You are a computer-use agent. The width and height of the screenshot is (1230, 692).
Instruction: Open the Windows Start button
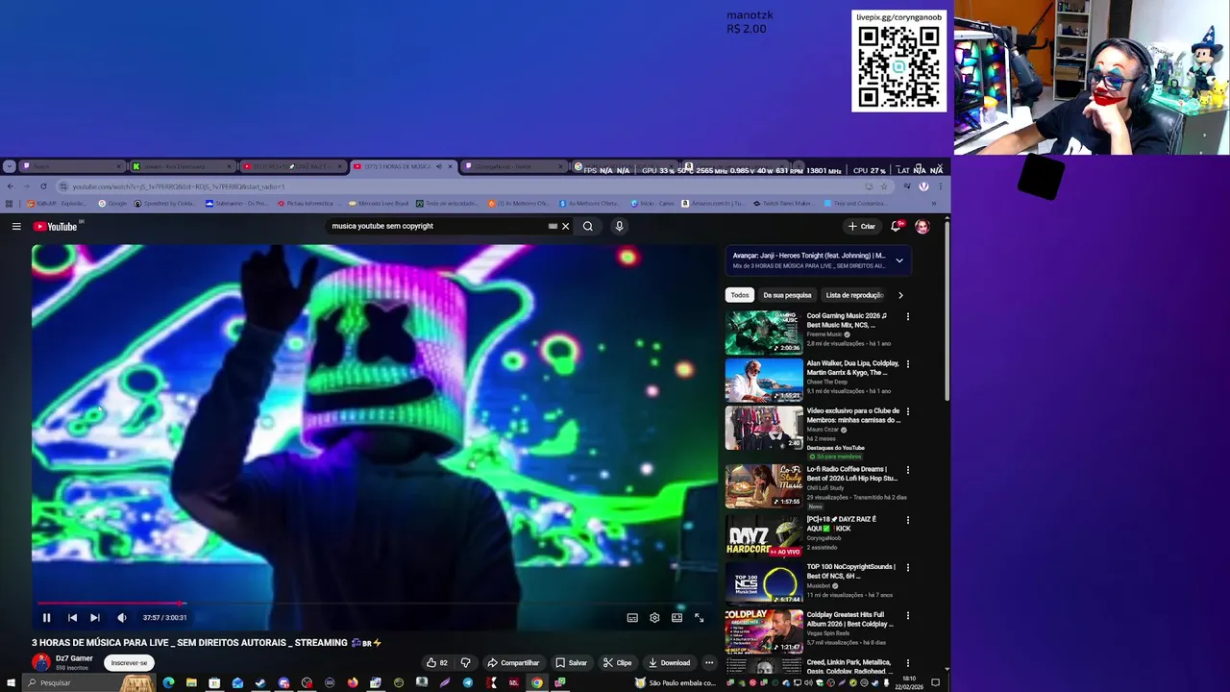(x=11, y=682)
